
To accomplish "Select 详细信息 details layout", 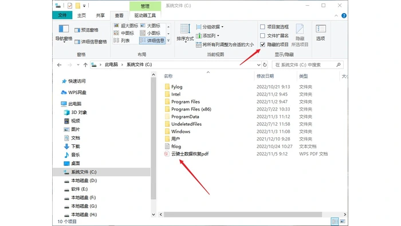I will click(152, 41).
